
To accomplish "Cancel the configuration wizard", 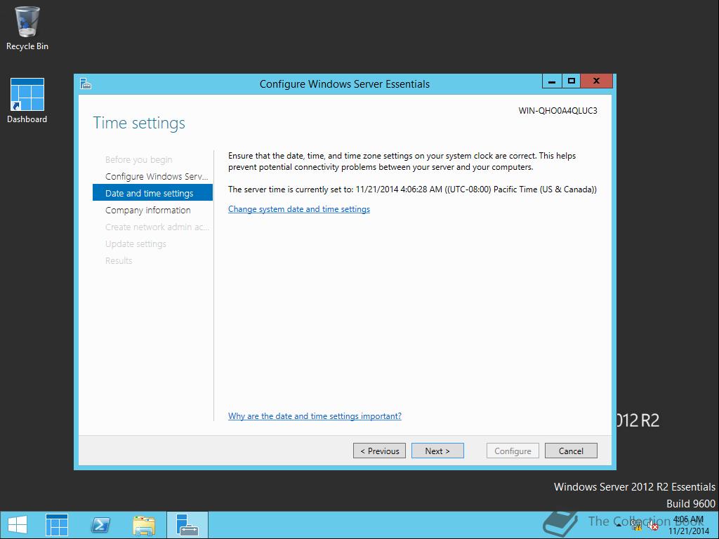I will click(x=571, y=451).
